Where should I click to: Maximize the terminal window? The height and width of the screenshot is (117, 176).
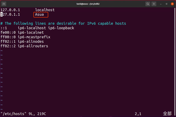(167, 4)
